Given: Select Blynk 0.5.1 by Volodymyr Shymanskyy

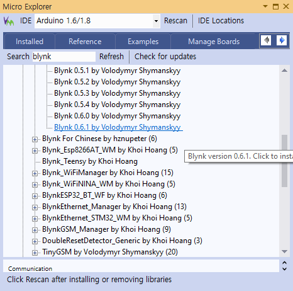Looking at the screenshot, I should [118, 71].
